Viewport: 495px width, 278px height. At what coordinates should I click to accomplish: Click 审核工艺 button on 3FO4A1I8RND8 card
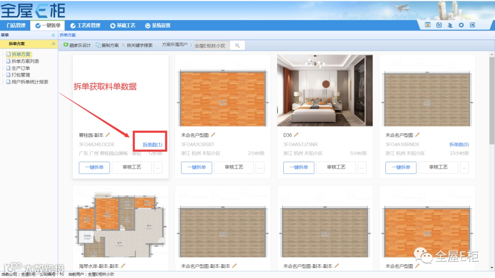click(439, 167)
